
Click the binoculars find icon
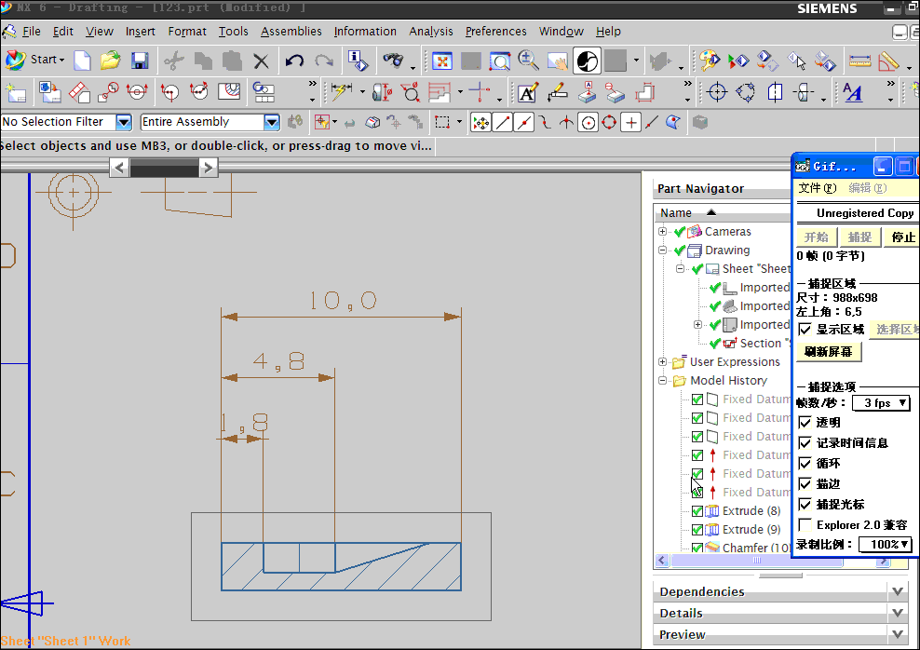pyautogui.click(x=394, y=61)
